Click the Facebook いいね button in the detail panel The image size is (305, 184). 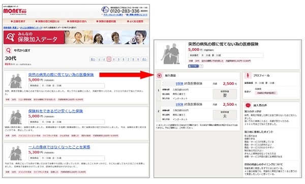click(x=193, y=66)
